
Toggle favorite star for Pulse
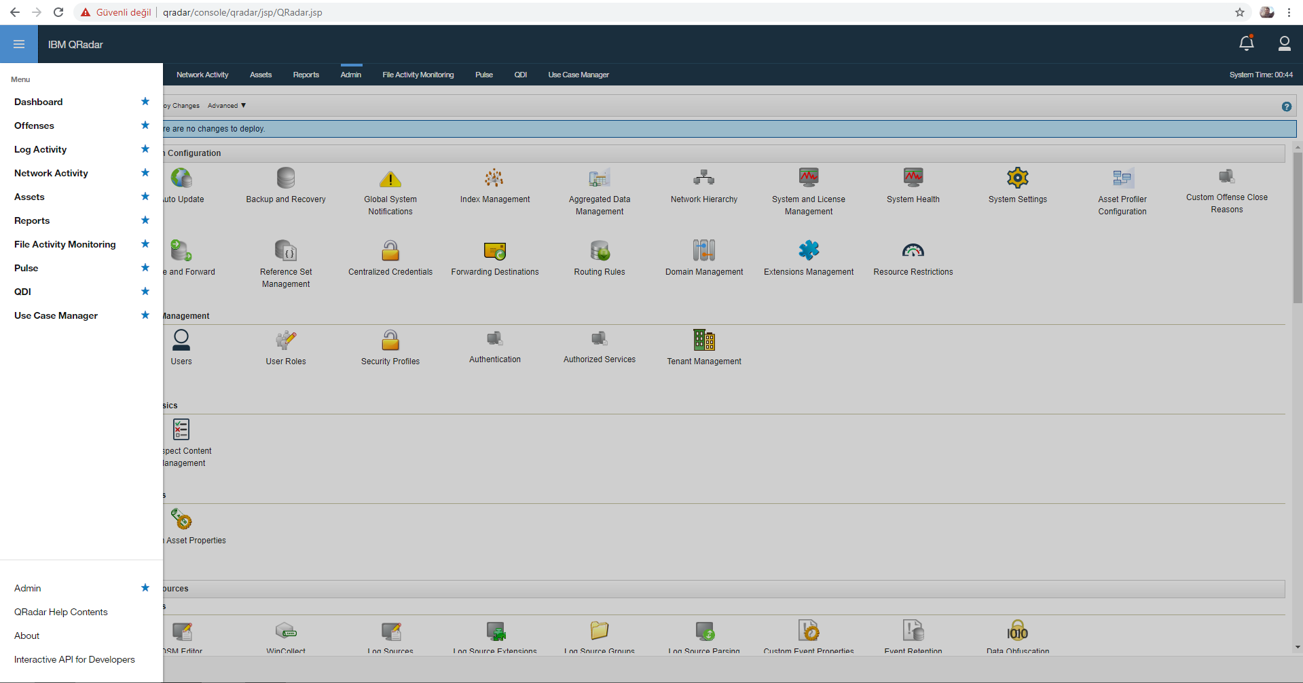[x=145, y=268]
